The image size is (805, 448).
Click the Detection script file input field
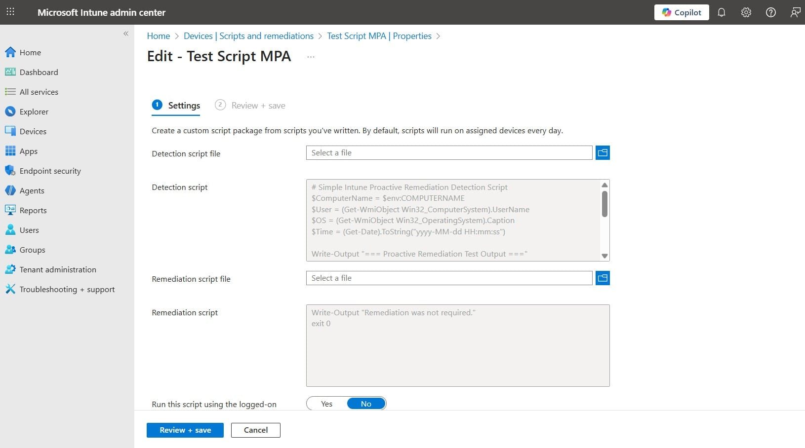[x=449, y=153]
